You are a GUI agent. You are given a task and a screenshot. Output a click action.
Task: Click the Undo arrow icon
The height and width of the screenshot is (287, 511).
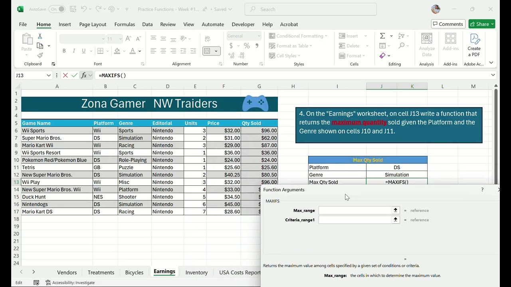pyautogui.click(x=84, y=9)
